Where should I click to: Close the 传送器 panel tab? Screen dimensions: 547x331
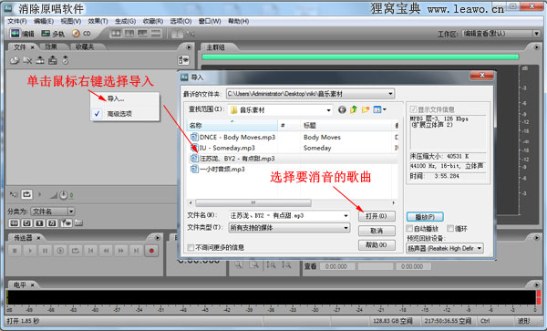coord(38,238)
